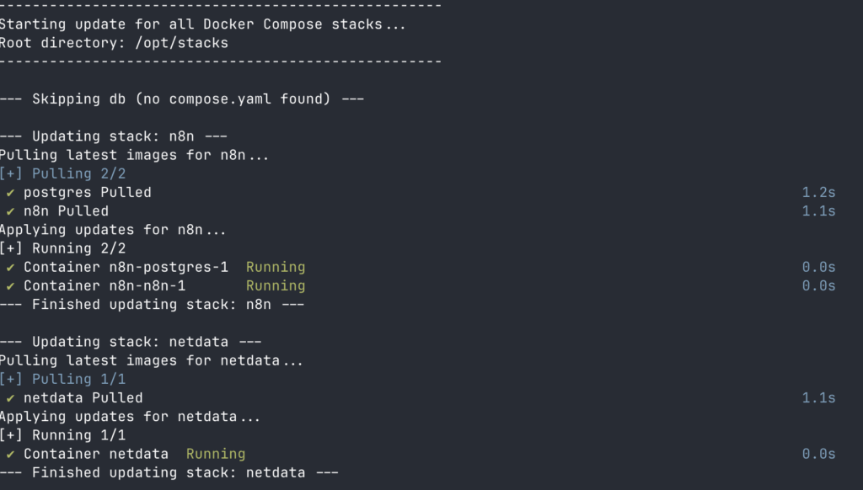
Task: Click the /opt/stacks root directory path
Action: tap(182, 44)
